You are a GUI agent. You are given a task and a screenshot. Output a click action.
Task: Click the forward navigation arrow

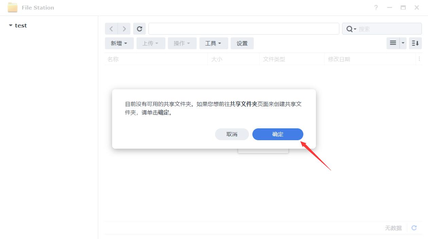click(124, 29)
